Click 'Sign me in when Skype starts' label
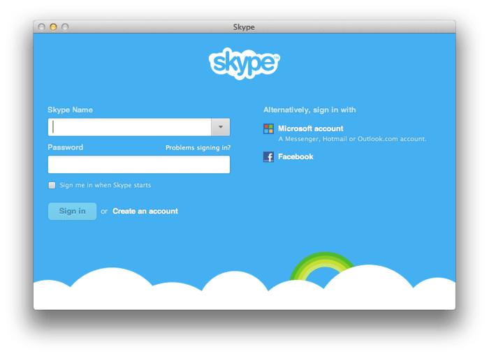489x356 pixels. (105, 185)
